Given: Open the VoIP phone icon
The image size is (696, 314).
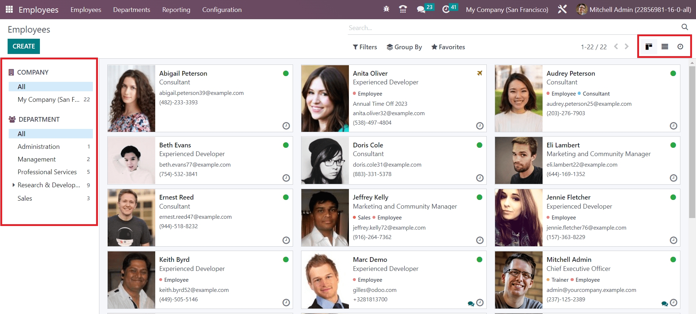Looking at the screenshot, I should pos(403,9).
